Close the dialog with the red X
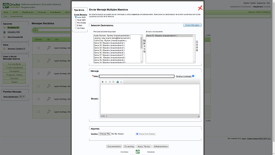275x155 pixels. point(200,8)
